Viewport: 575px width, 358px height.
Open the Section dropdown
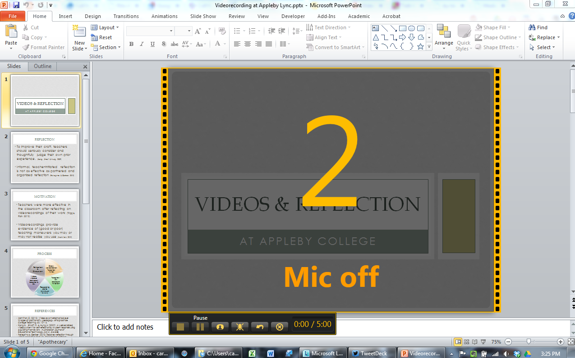pos(106,47)
